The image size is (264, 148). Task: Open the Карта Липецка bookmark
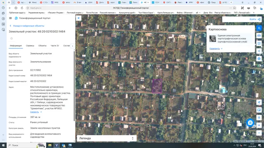pyautogui.click(x=166, y=13)
